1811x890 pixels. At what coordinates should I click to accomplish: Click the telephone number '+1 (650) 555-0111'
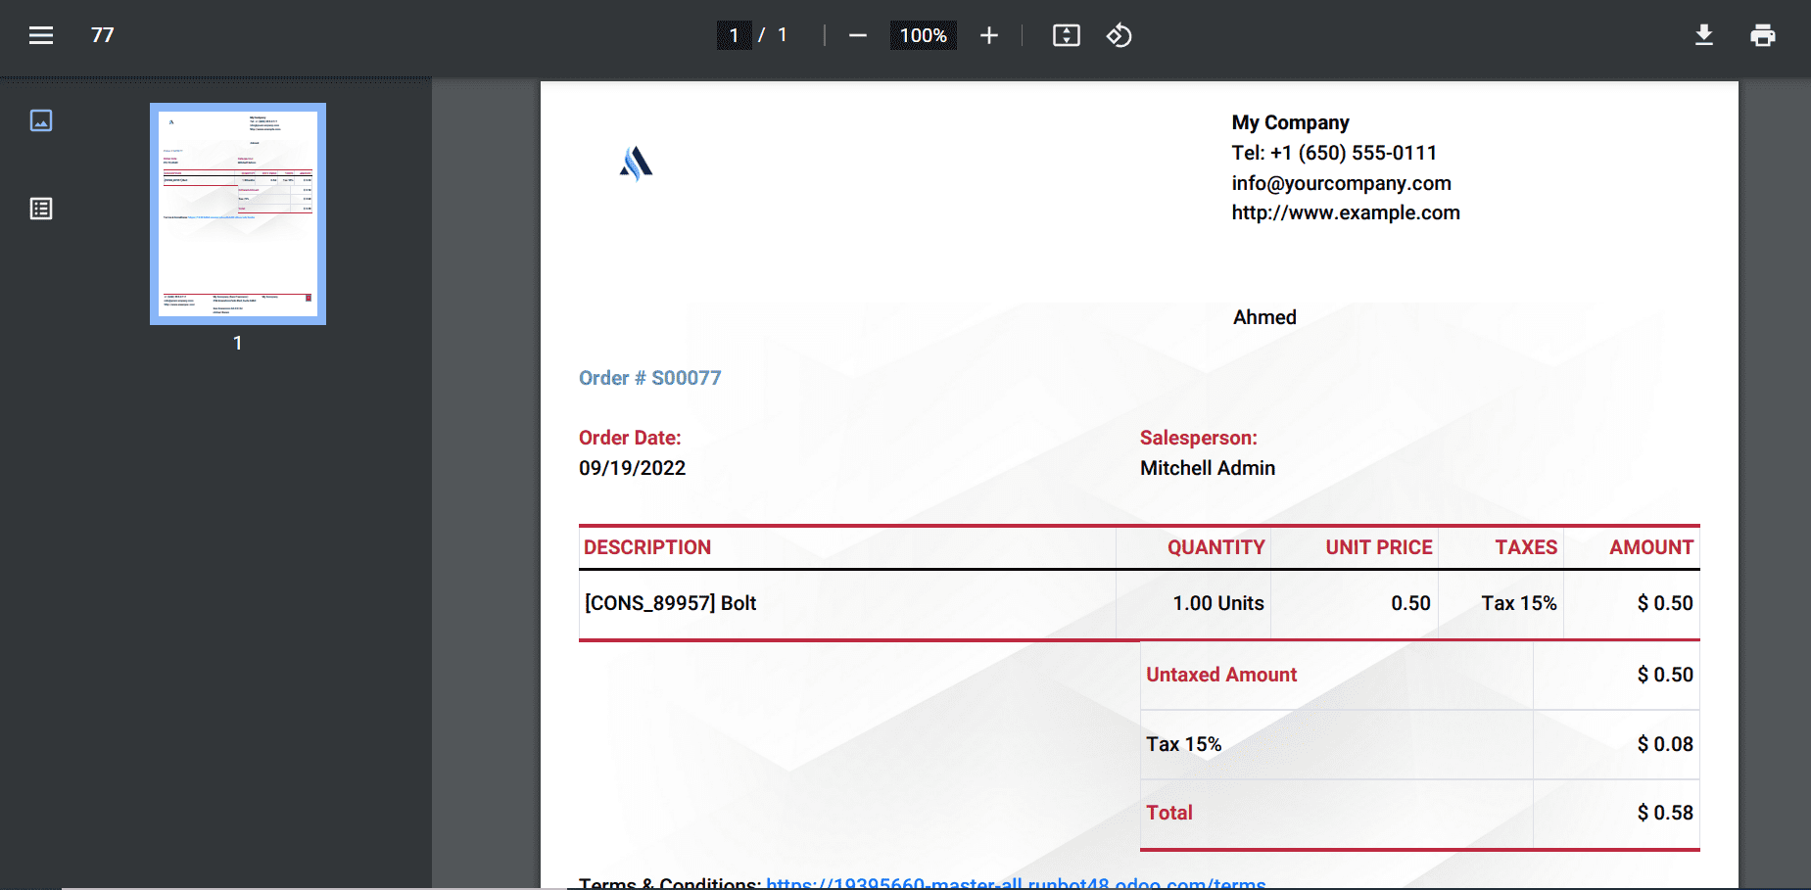[1354, 153]
